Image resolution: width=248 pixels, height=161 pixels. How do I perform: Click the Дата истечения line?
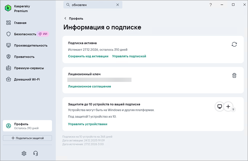click(x=83, y=144)
